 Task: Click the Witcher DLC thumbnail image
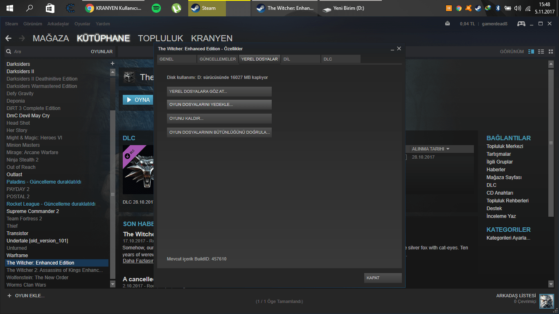pyautogui.click(x=138, y=170)
